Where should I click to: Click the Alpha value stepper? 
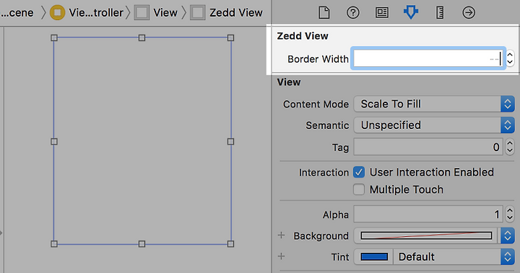510,214
